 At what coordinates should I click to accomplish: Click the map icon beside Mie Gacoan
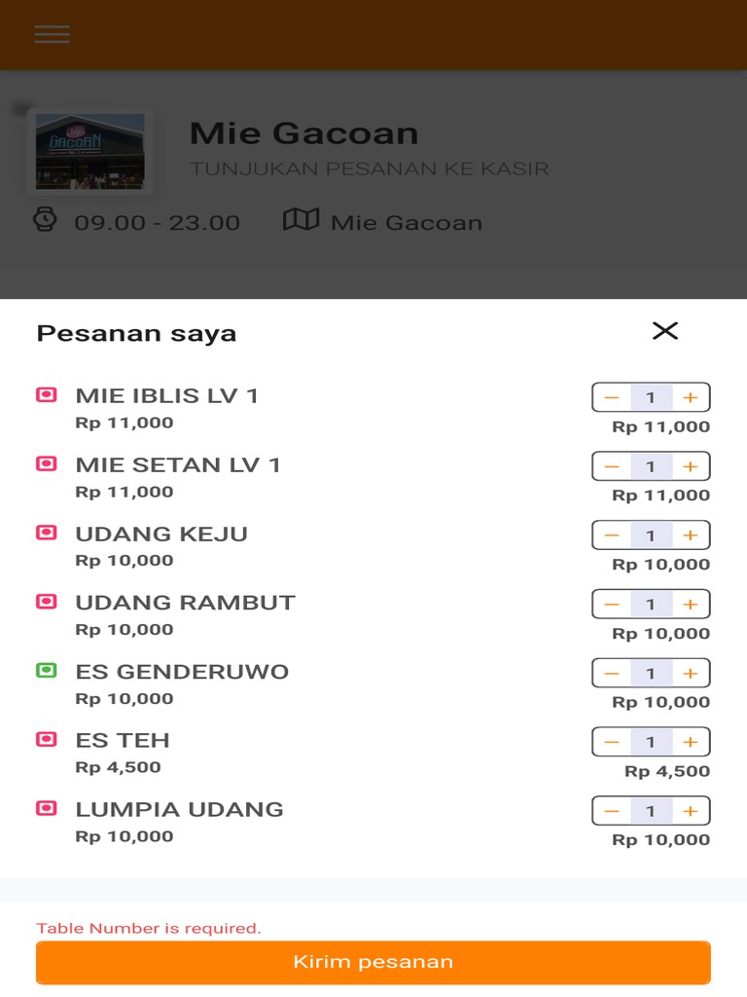click(301, 220)
